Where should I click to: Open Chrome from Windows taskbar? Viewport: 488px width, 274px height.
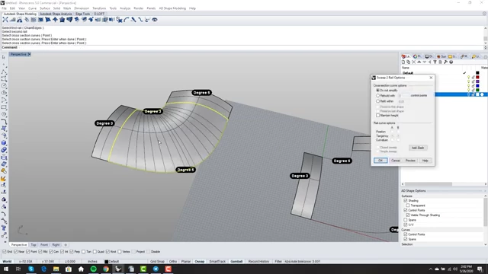click(x=106, y=269)
